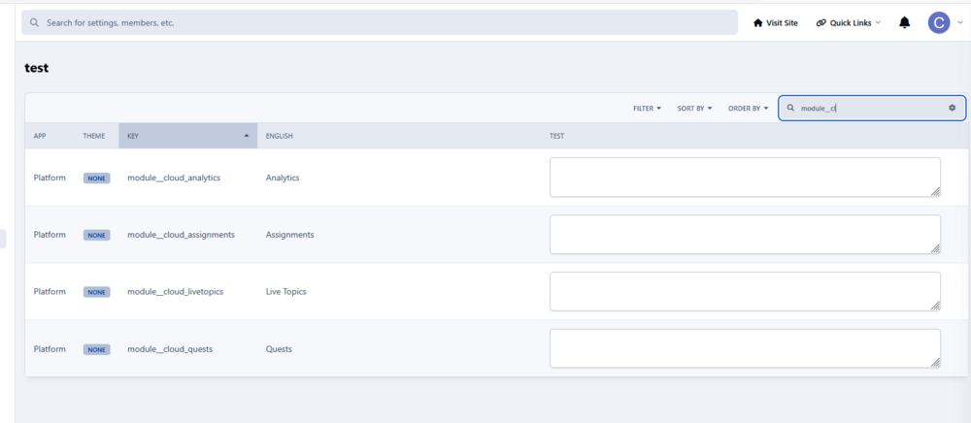Grab resize handle of Live Topics translation box

click(936, 307)
